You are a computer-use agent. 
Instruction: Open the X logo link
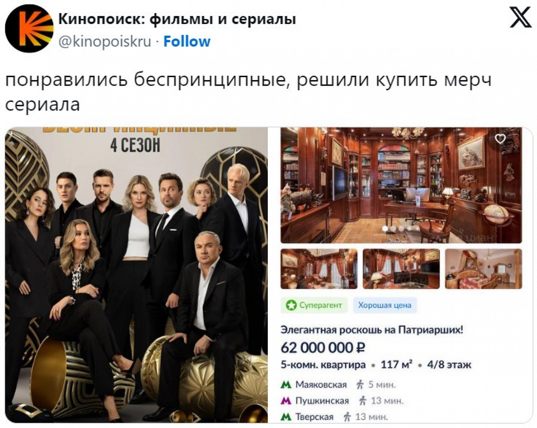(x=520, y=18)
